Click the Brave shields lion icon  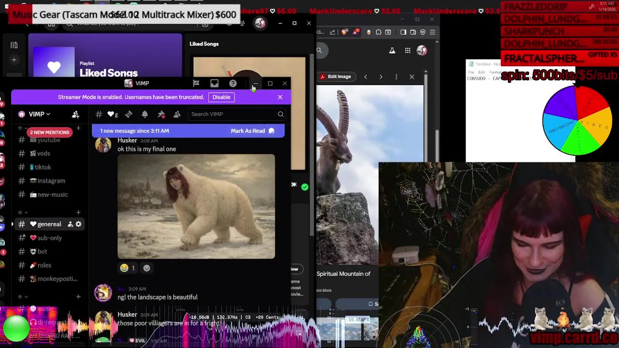pyautogui.click(x=344, y=32)
